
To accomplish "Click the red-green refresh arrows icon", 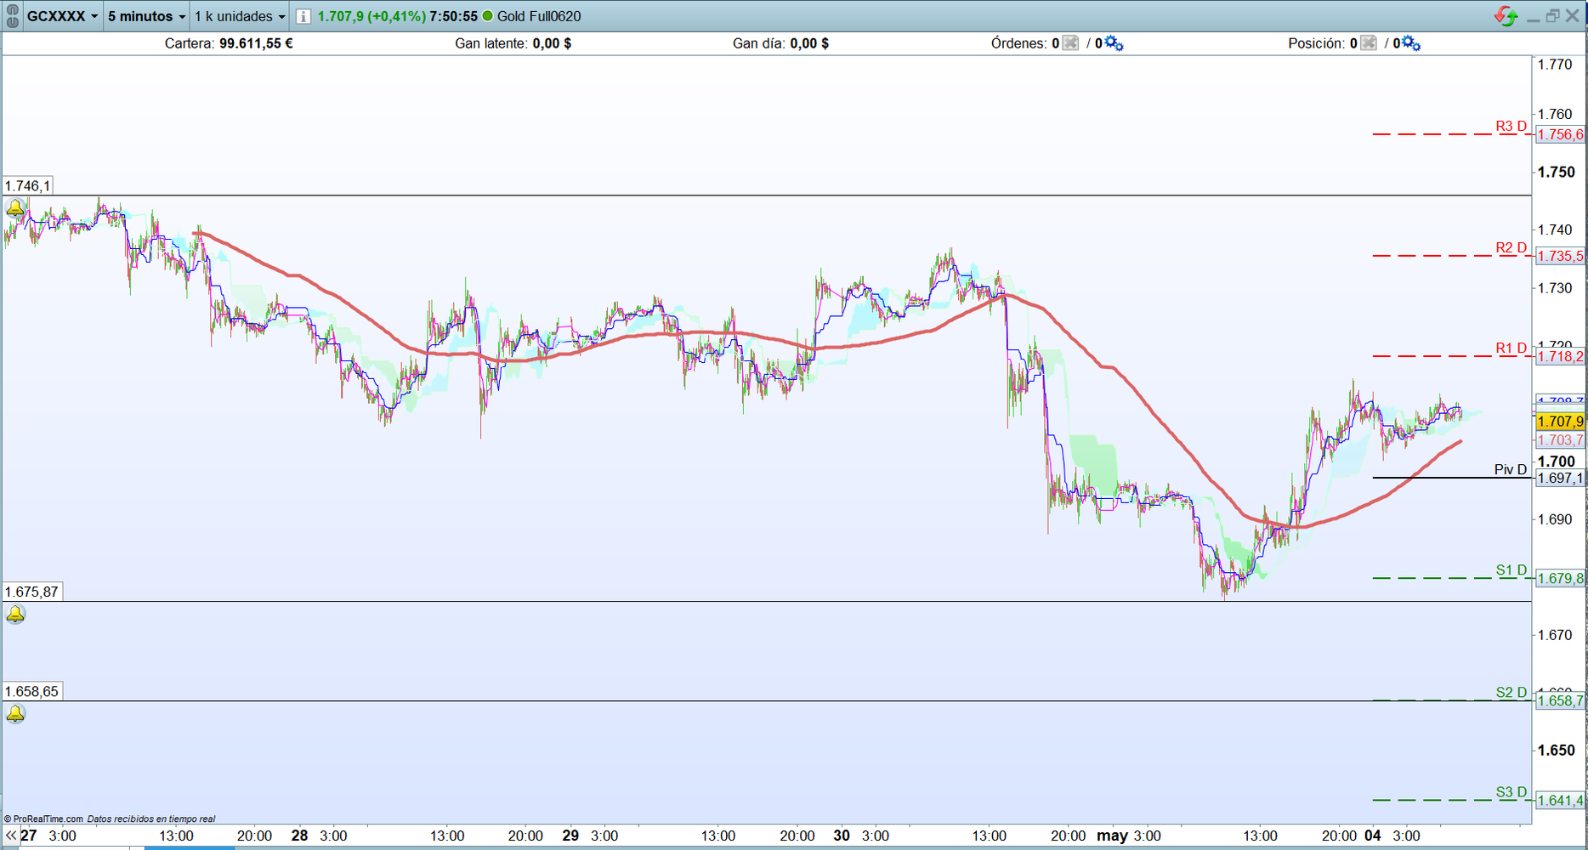I will 1506,16.
